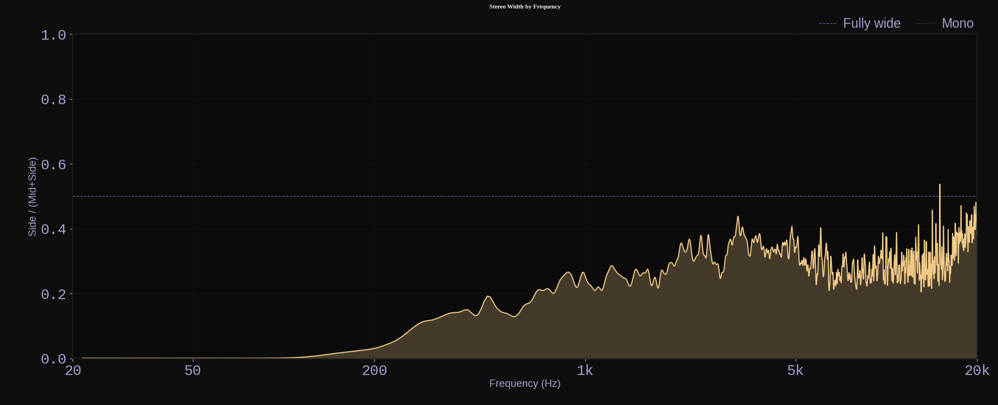Click the 5k x-axis tick label

[x=795, y=370]
